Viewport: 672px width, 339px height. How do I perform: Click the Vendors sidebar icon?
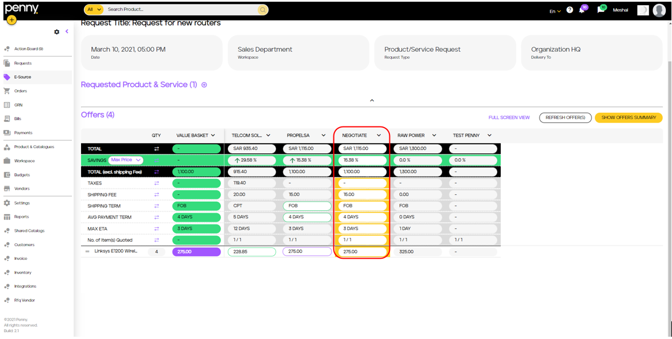[6, 189]
